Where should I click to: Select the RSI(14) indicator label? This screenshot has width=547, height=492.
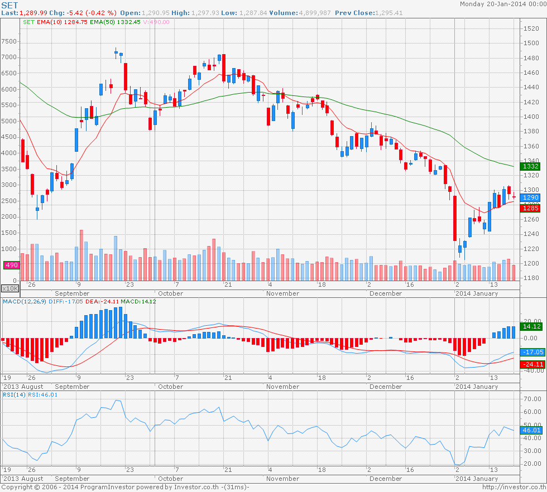[x=14, y=395]
